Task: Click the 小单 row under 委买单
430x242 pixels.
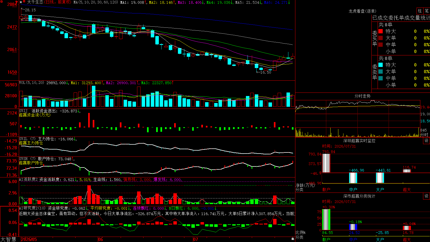Action: (x=404, y=51)
